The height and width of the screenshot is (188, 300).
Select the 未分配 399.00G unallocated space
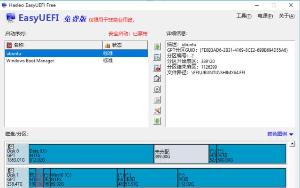click(181, 154)
